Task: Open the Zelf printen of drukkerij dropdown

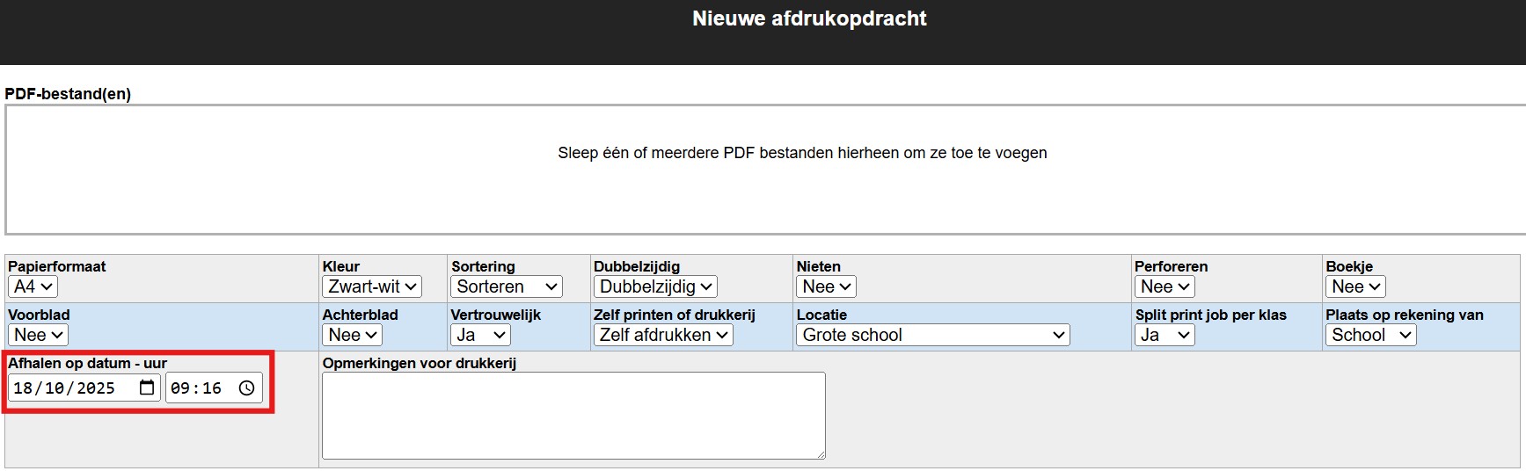Action: [663, 335]
